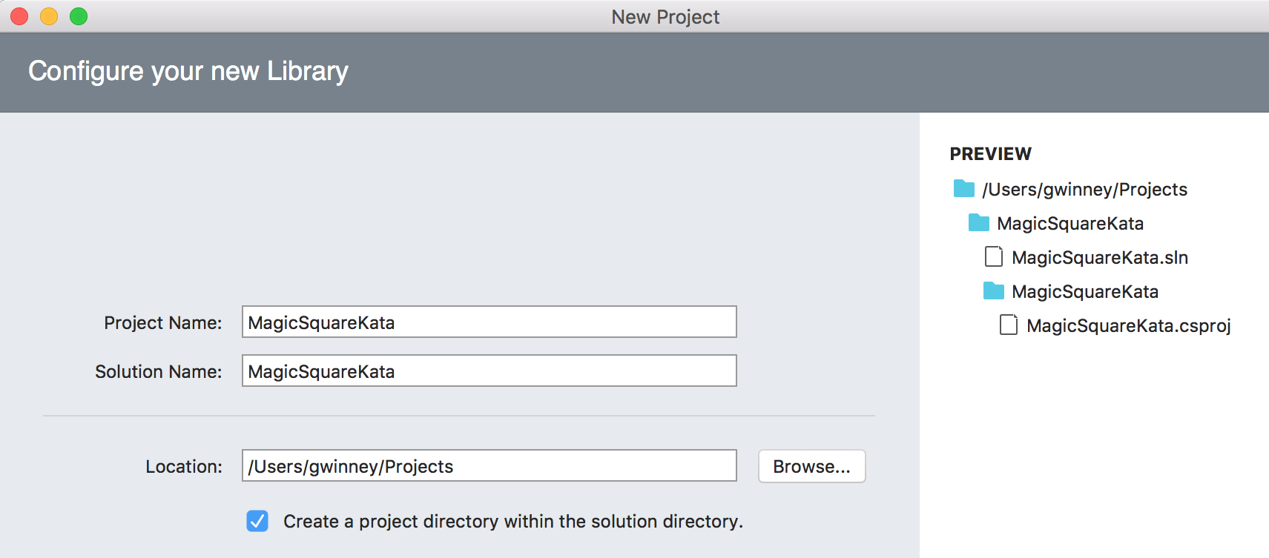The width and height of the screenshot is (1269, 558).
Task: Select /Users/gwinney/Projects label in preview tree
Action: [1084, 190]
